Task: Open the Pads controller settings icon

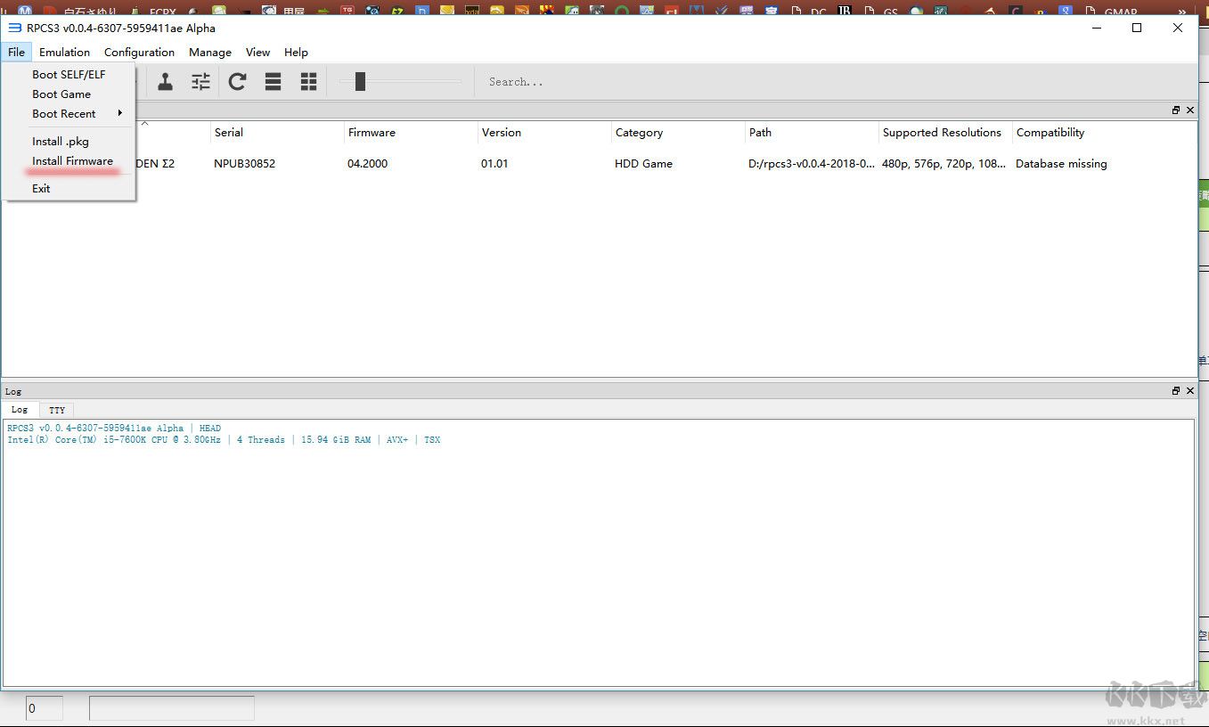Action: tap(166, 82)
